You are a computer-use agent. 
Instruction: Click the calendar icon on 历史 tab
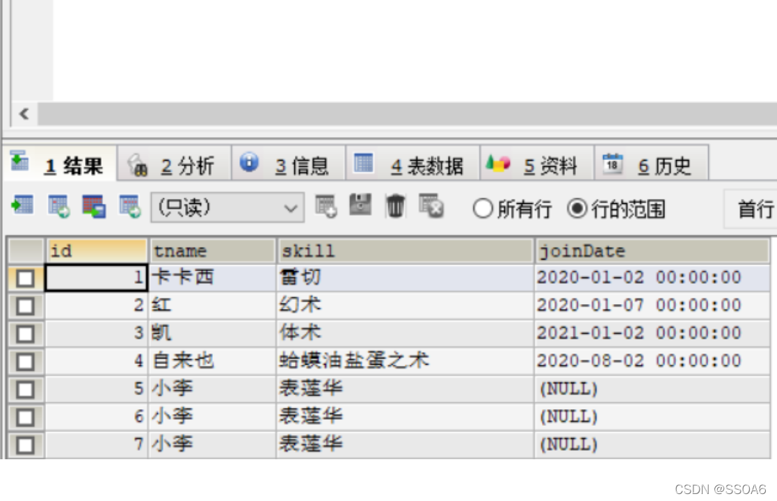click(612, 163)
